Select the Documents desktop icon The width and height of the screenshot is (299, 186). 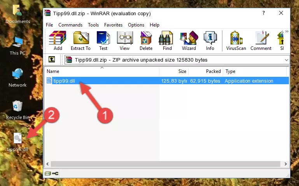17,14
